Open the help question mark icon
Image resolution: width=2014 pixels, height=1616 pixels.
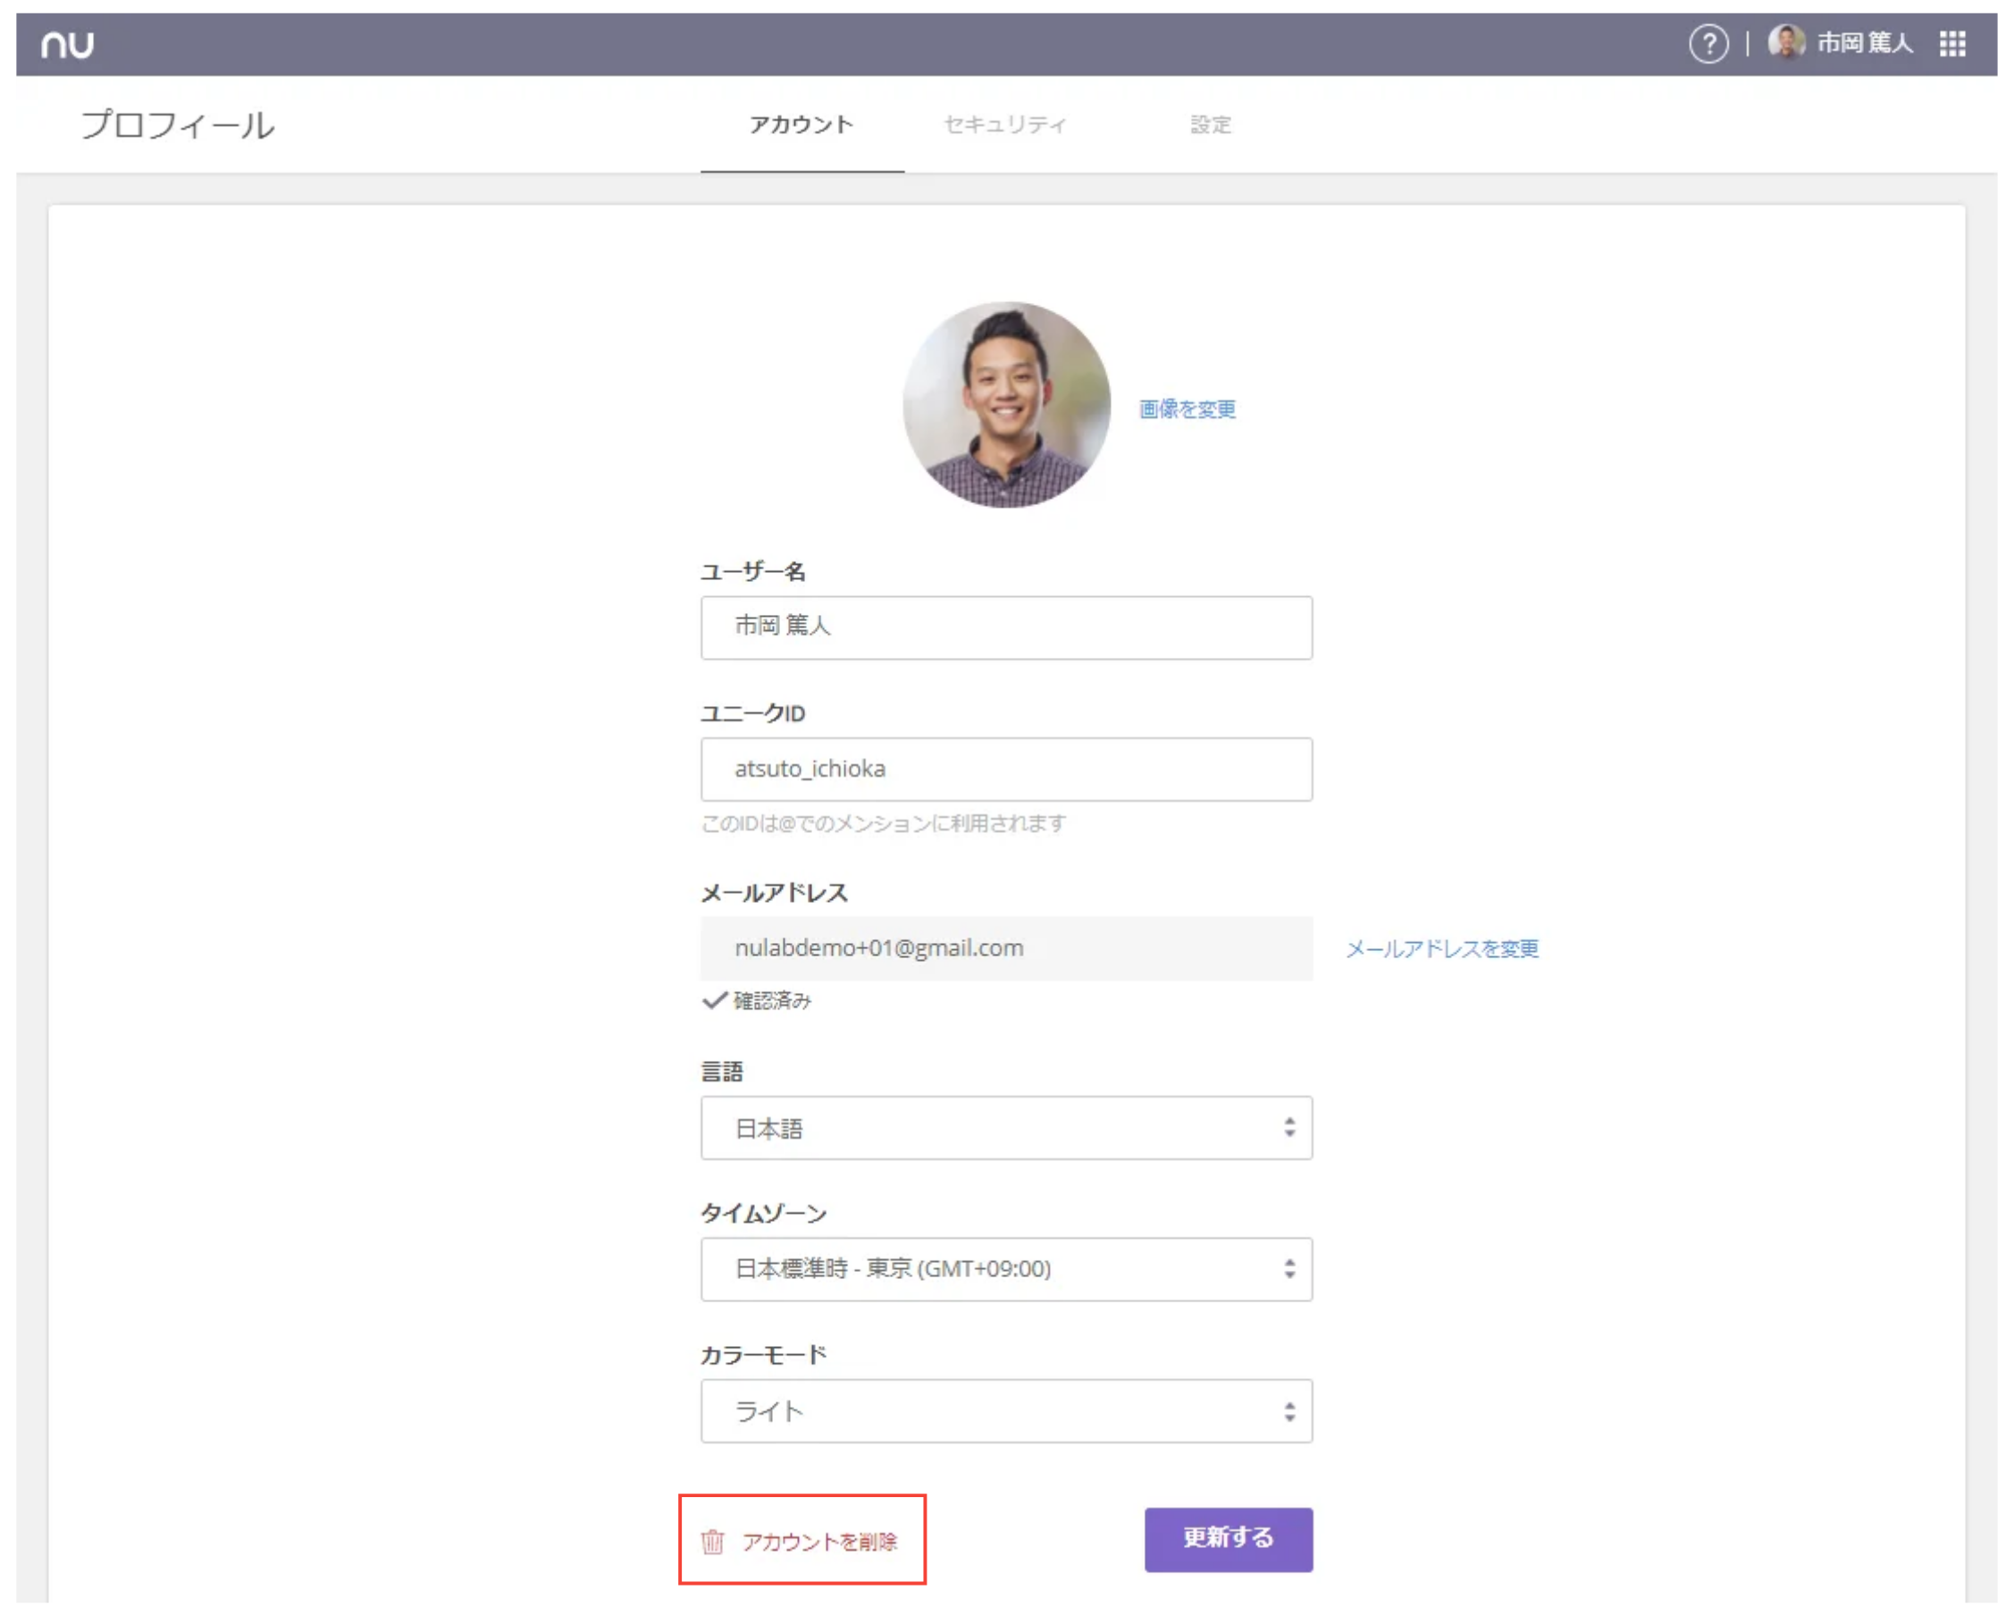pyautogui.click(x=1708, y=43)
